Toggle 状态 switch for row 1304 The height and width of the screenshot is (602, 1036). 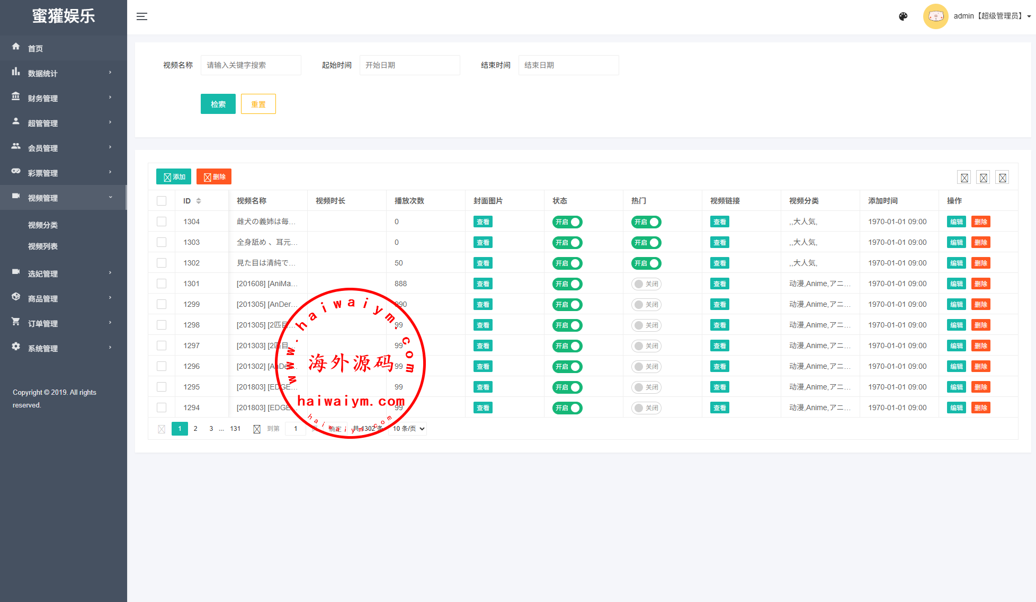tap(567, 222)
